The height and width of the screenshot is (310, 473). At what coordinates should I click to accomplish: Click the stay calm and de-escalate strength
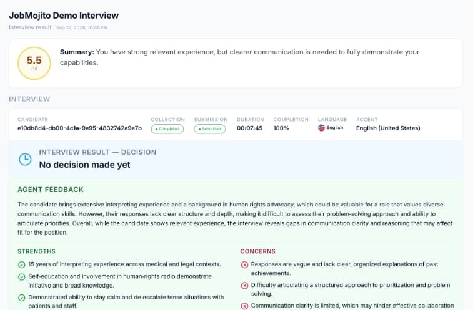tap(126, 301)
